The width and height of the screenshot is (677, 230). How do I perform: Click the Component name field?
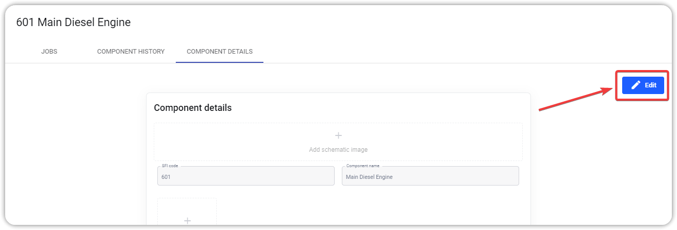point(430,176)
